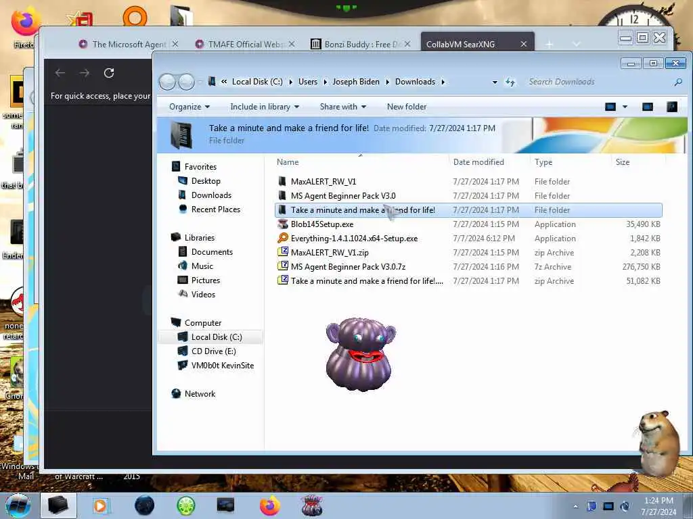Select VM0b0t KevinSite drive
The width and height of the screenshot is (693, 519).
pyautogui.click(x=222, y=366)
